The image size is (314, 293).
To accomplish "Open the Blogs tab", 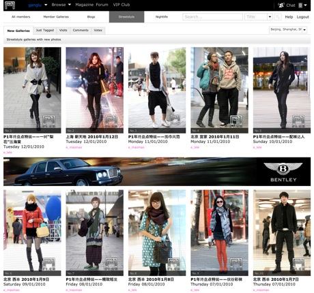I will tap(91, 17).
